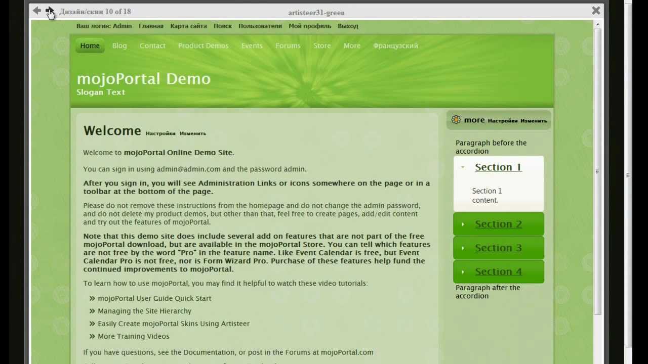Click the Welcome heading
The width and height of the screenshot is (648, 364).
pos(112,130)
